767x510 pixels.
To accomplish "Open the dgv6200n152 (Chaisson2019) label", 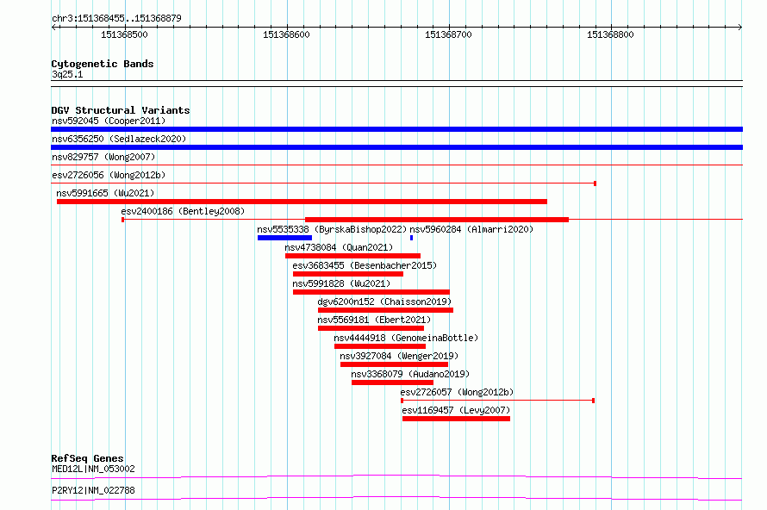I will tap(384, 302).
